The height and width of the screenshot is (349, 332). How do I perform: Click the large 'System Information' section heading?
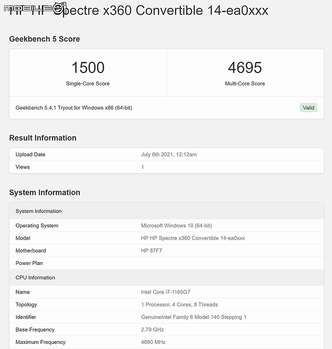click(45, 193)
